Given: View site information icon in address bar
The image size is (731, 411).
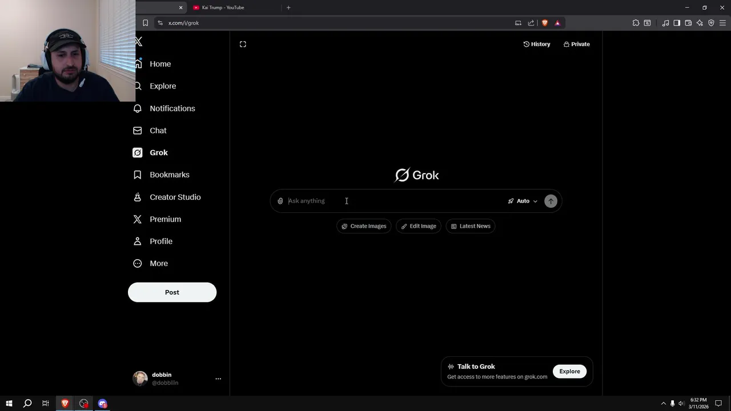Looking at the screenshot, I should (x=160, y=23).
